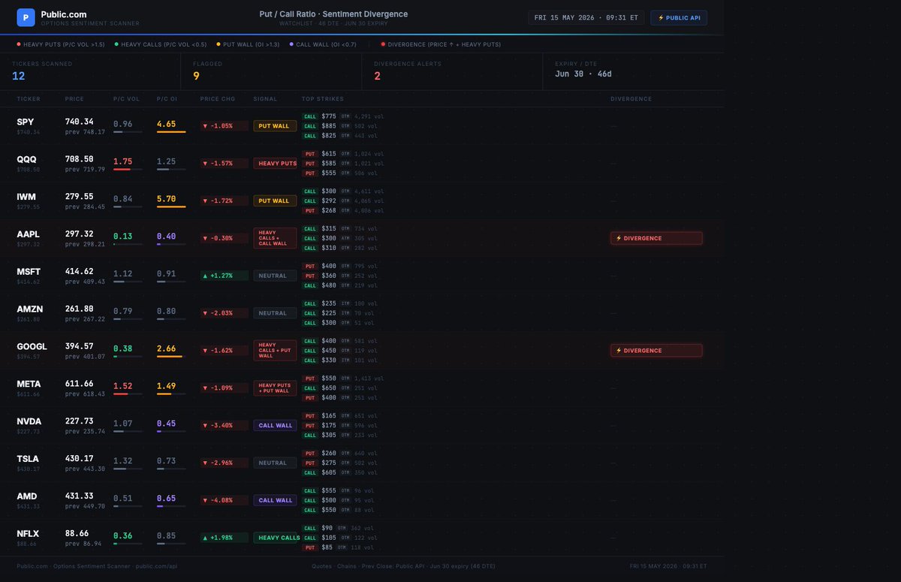Click the Divergence column header
This screenshot has height=582, width=901.
(x=631, y=98)
